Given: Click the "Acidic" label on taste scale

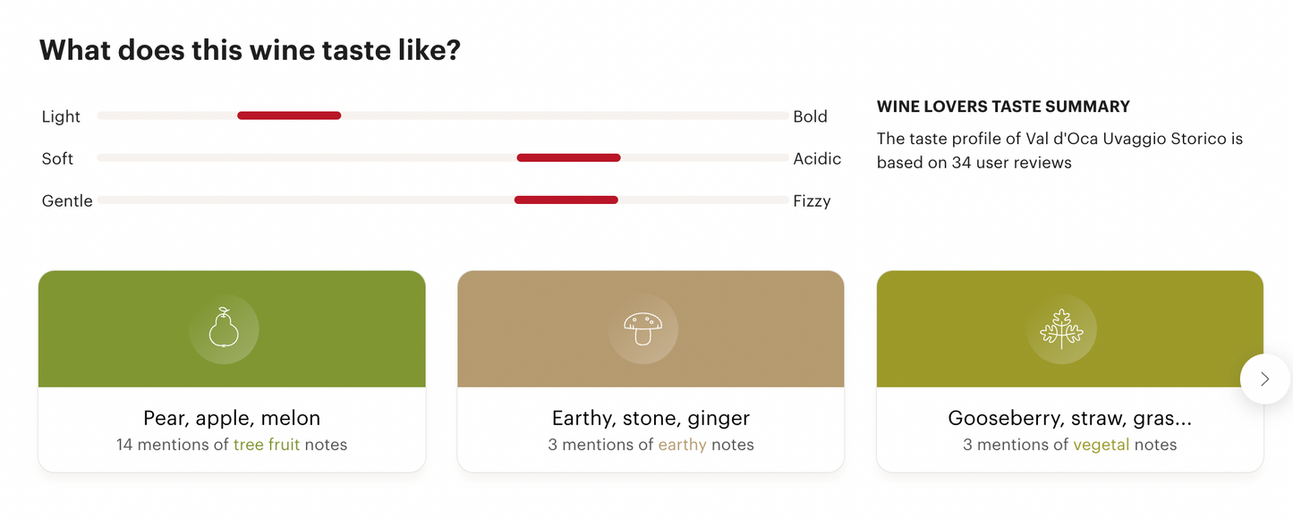Looking at the screenshot, I should (817, 158).
